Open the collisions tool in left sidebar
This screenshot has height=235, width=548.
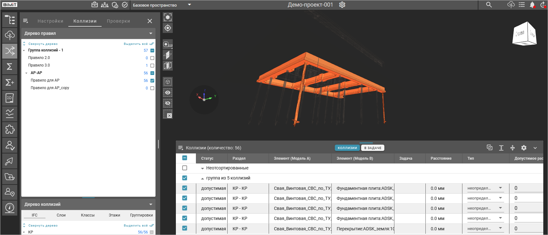coord(10,51)
